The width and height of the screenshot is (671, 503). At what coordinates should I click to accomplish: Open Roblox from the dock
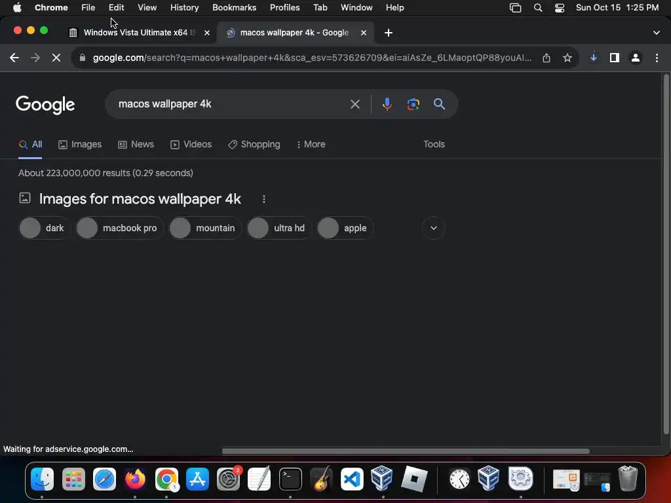point(414,479)
